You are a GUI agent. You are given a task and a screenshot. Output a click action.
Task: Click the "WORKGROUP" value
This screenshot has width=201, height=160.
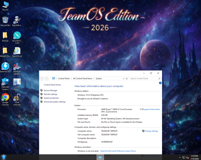point(107,142)
